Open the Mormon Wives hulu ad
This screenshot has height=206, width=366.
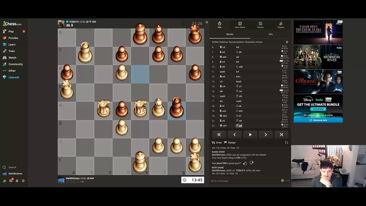click(318, 57)
